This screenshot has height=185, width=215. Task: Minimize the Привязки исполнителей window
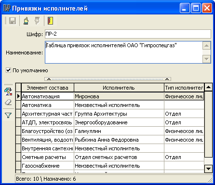click(185, 8)
